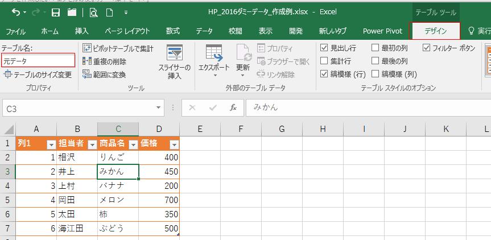The height and width of the screenshot is (240, 491).
Task: Open the Name Box dropdown arrow
Action: (x=159, y=107)
